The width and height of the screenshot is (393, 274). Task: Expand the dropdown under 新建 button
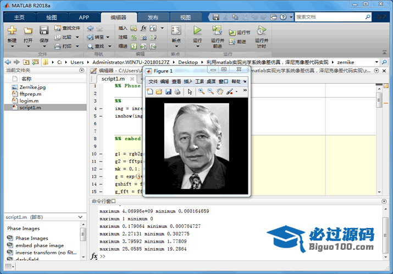tap(12, 47)
